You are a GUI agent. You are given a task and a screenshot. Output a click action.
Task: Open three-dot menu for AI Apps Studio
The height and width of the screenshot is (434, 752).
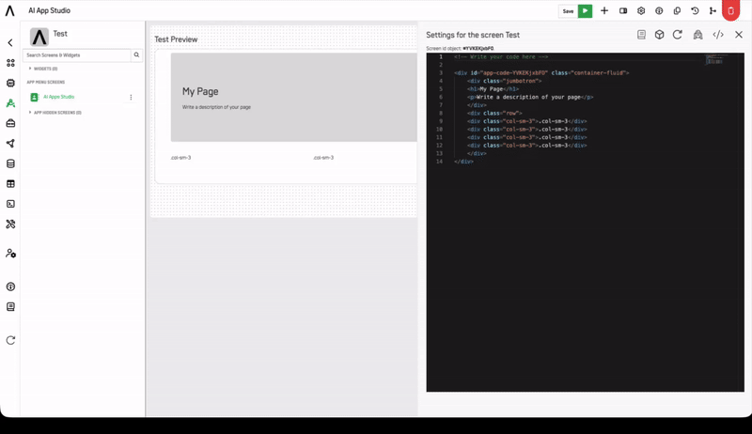[x=131, y=98]
